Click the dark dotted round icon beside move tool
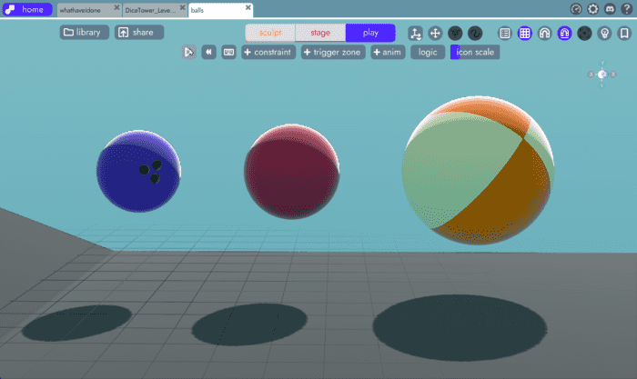 coord(455,34)
